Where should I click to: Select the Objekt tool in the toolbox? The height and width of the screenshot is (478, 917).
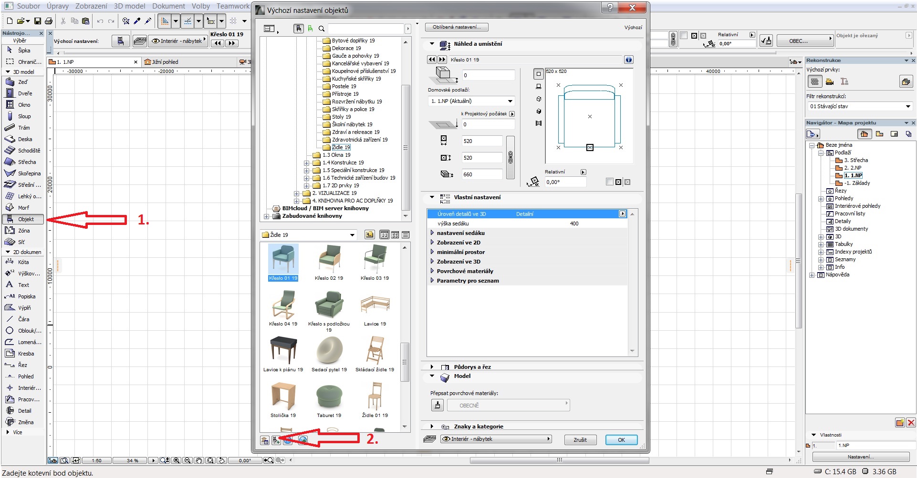tap(23, 219)
